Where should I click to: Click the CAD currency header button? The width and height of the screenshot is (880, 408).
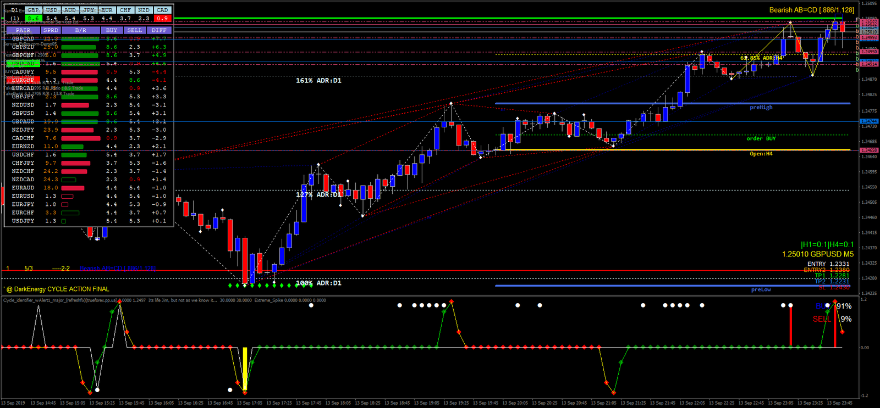pos(162,10)
